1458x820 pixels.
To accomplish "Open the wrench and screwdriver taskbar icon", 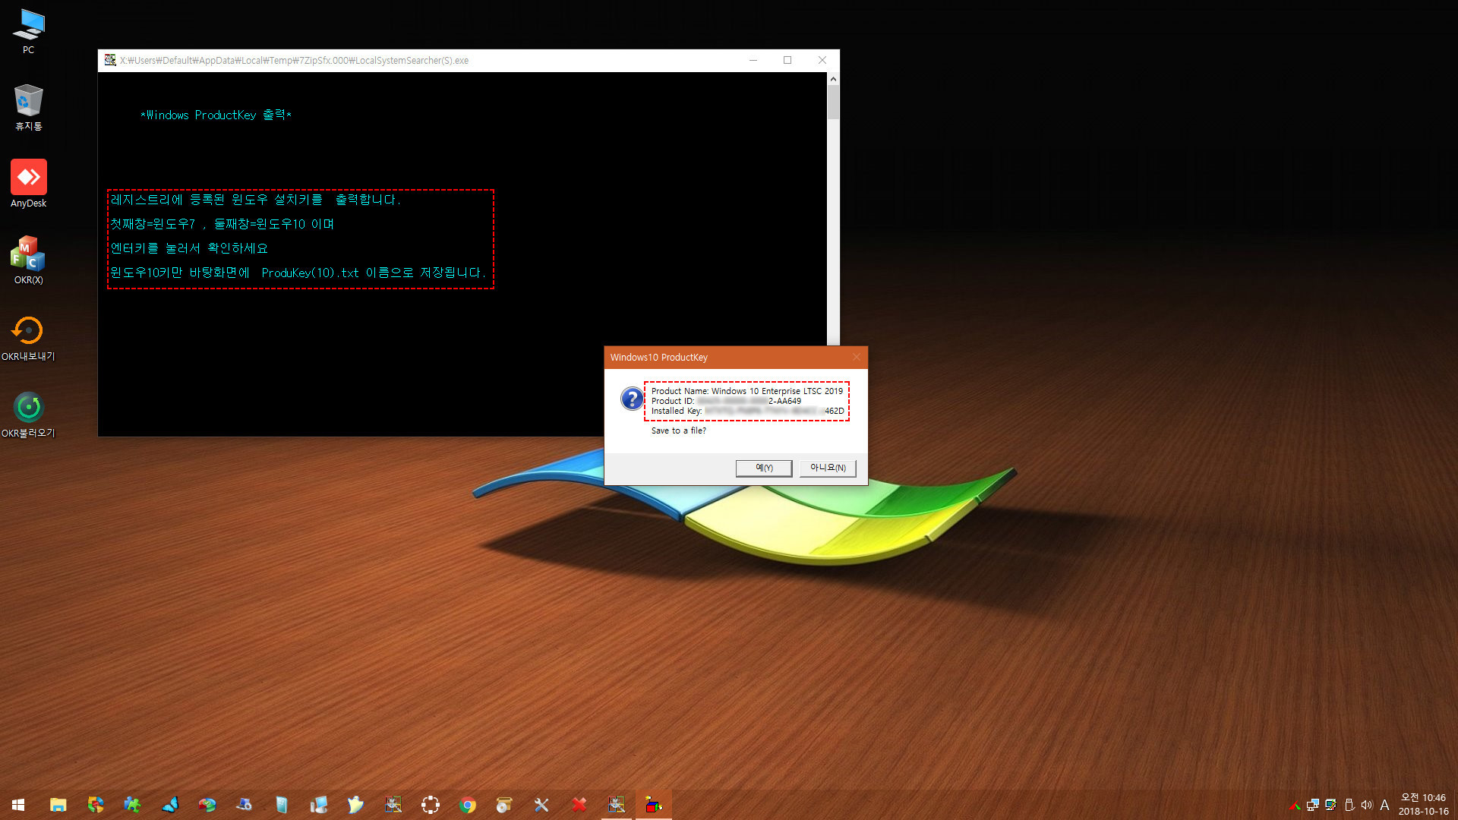I will click(x=541, y=805).
